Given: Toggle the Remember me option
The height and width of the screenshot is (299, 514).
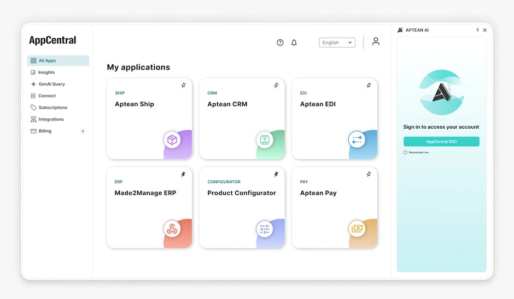Looking at the screenshot, I should coord(405,153).
